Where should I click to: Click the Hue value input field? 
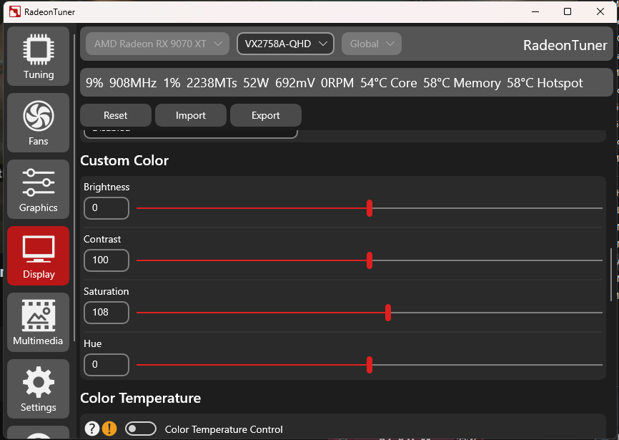pyautogui.click(x=107, y=365)
